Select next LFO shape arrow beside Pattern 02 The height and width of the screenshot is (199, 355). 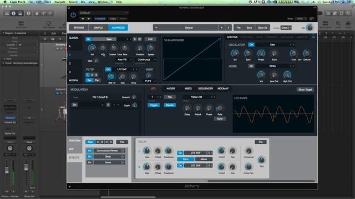(x=214, y=97)
